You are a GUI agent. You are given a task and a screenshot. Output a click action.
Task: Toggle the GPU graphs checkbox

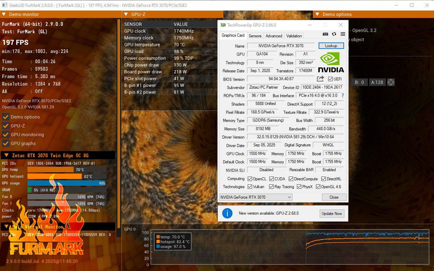point(5,143)
